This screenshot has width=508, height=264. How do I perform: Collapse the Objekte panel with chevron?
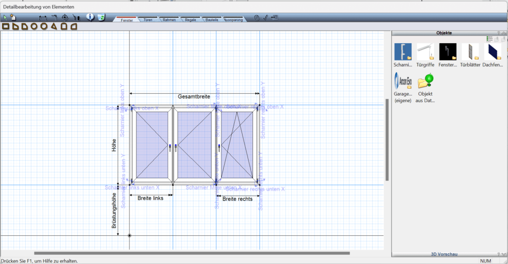click(x=504, y=33)
